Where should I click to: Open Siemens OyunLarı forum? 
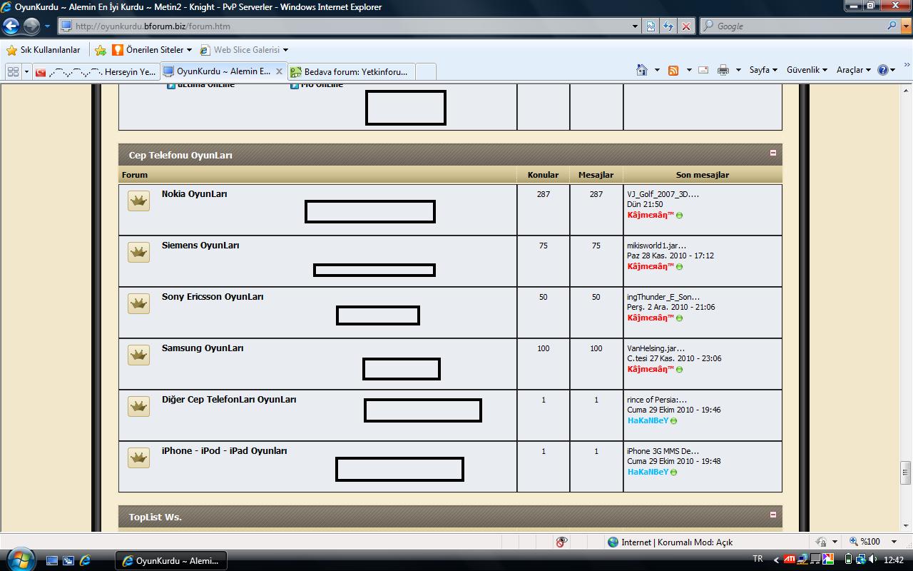click(200, 246)
